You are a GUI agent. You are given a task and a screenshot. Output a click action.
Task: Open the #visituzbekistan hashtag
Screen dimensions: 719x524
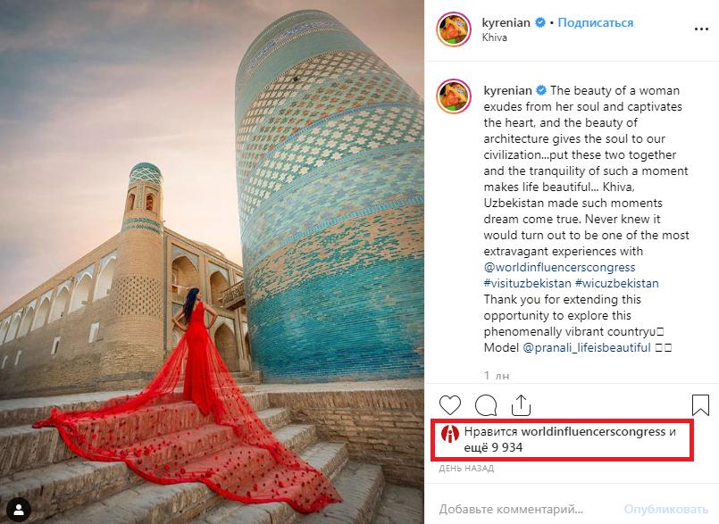(527, 283)
